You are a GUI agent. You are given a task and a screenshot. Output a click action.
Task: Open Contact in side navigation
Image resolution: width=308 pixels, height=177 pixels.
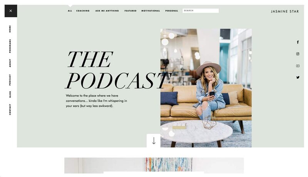tap(10, 109)
